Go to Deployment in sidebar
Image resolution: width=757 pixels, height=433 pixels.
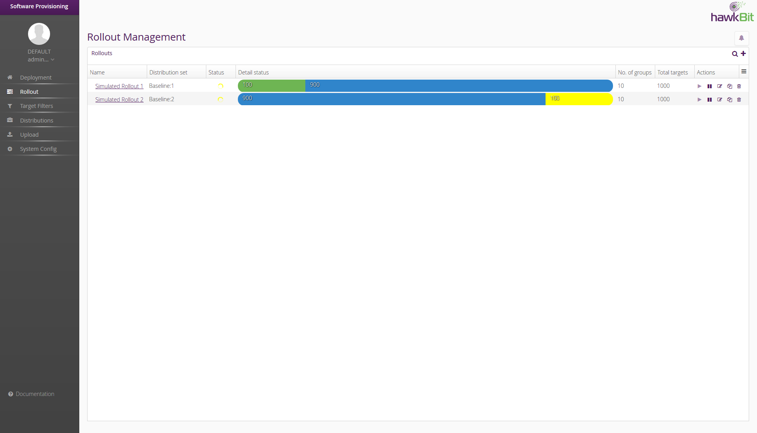pos(36,78)
